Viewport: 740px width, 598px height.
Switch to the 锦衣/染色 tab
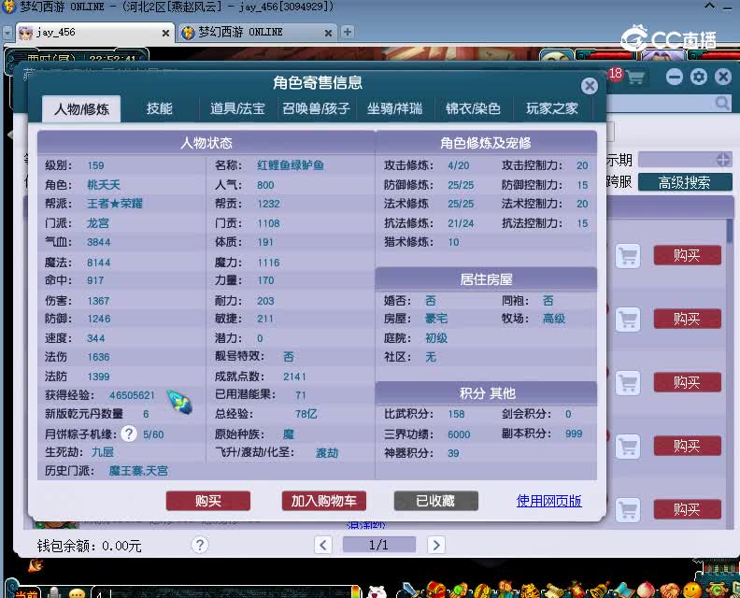473,108
